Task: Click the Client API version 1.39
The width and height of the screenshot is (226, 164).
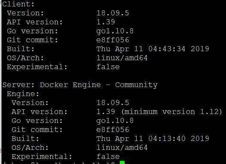Action: click(x=106, y=22)
